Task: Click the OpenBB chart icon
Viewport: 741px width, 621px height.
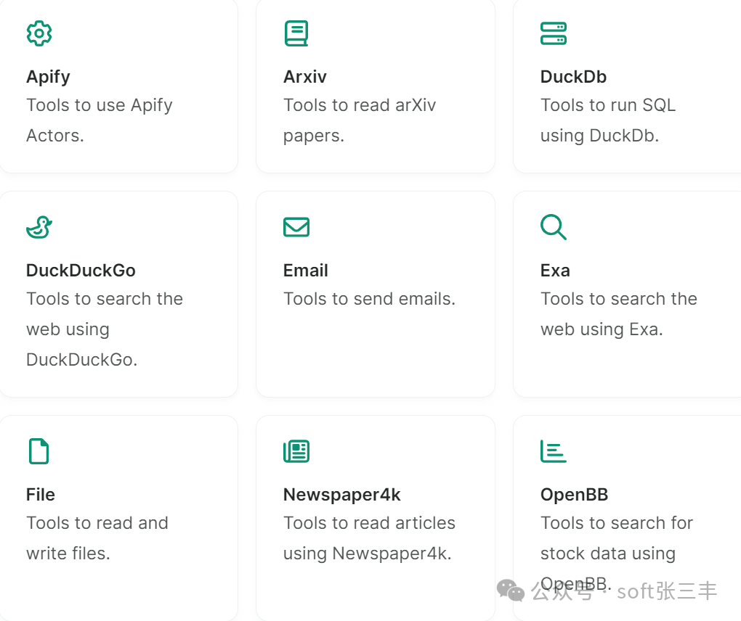Action: 554,451
